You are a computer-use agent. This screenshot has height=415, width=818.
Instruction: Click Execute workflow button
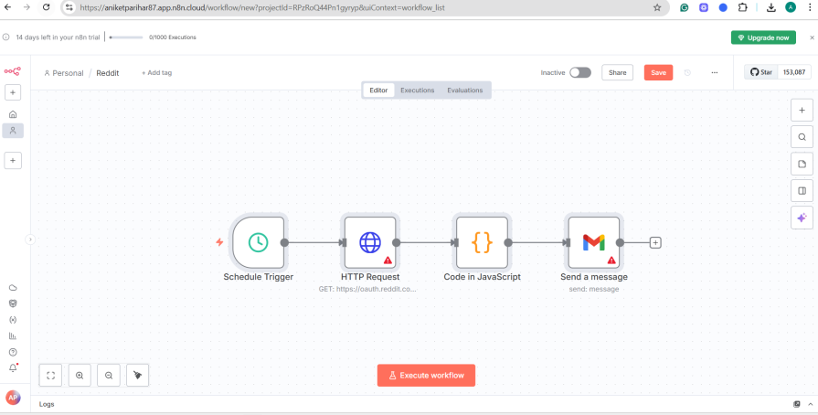click(x=426, y=376)
